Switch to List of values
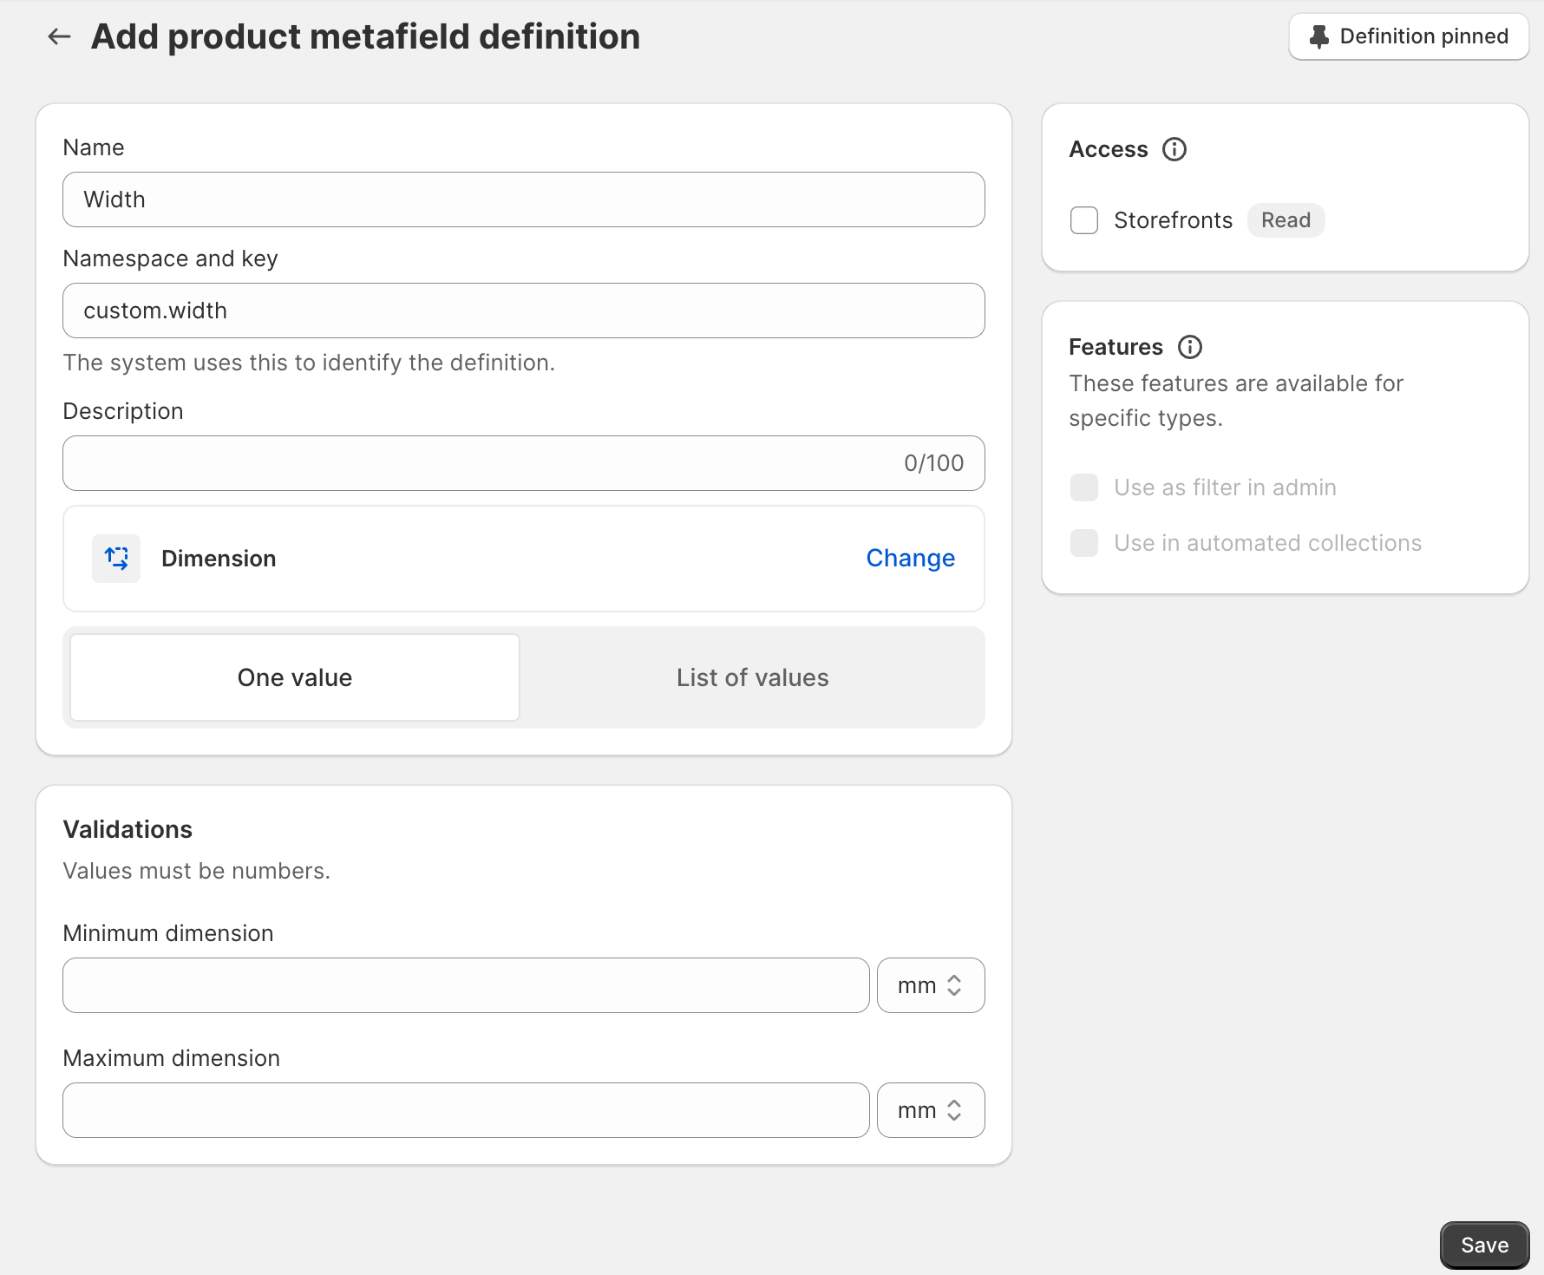Viewport: 1544px width, 1275px height. [x=752, y=677]
